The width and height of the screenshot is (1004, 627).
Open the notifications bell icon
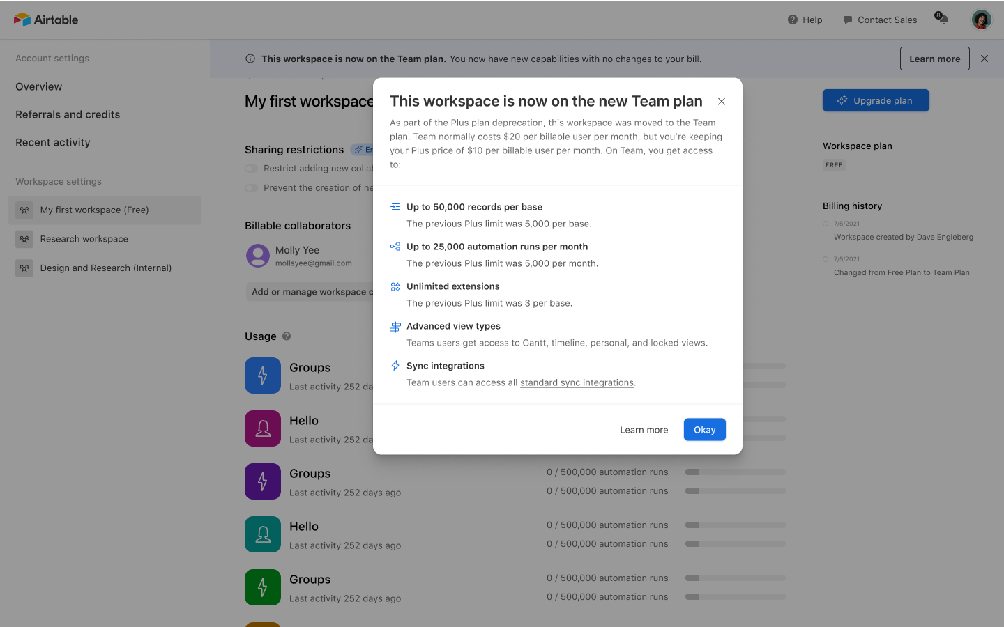click(942, 20)
